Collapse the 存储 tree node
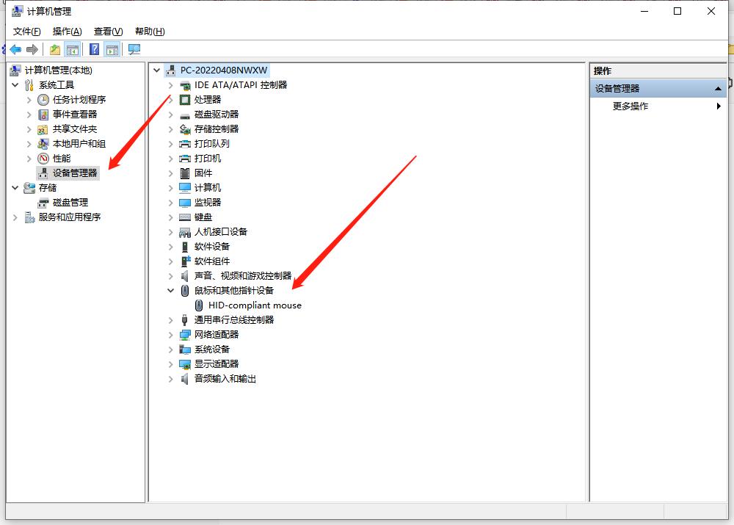The image size is (734, 525). pyautogui.click(x=15, y=188)
